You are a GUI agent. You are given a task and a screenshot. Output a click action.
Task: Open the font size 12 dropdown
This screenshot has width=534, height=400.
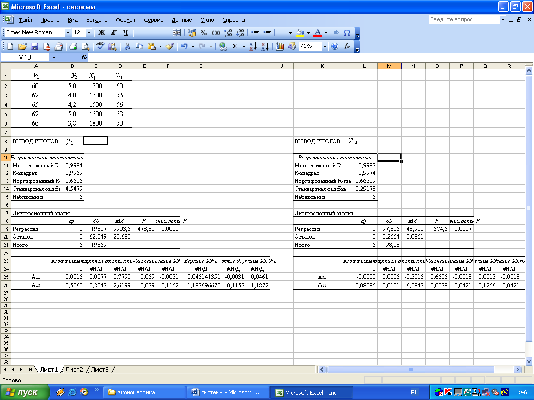(89, 33)
